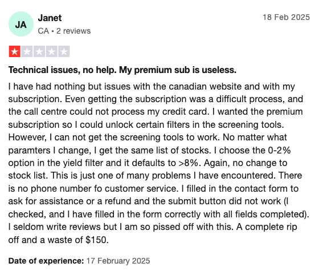Click the 17 February 2025 text
Viewport: 327px width, 275px height.
tap(118, 261)
